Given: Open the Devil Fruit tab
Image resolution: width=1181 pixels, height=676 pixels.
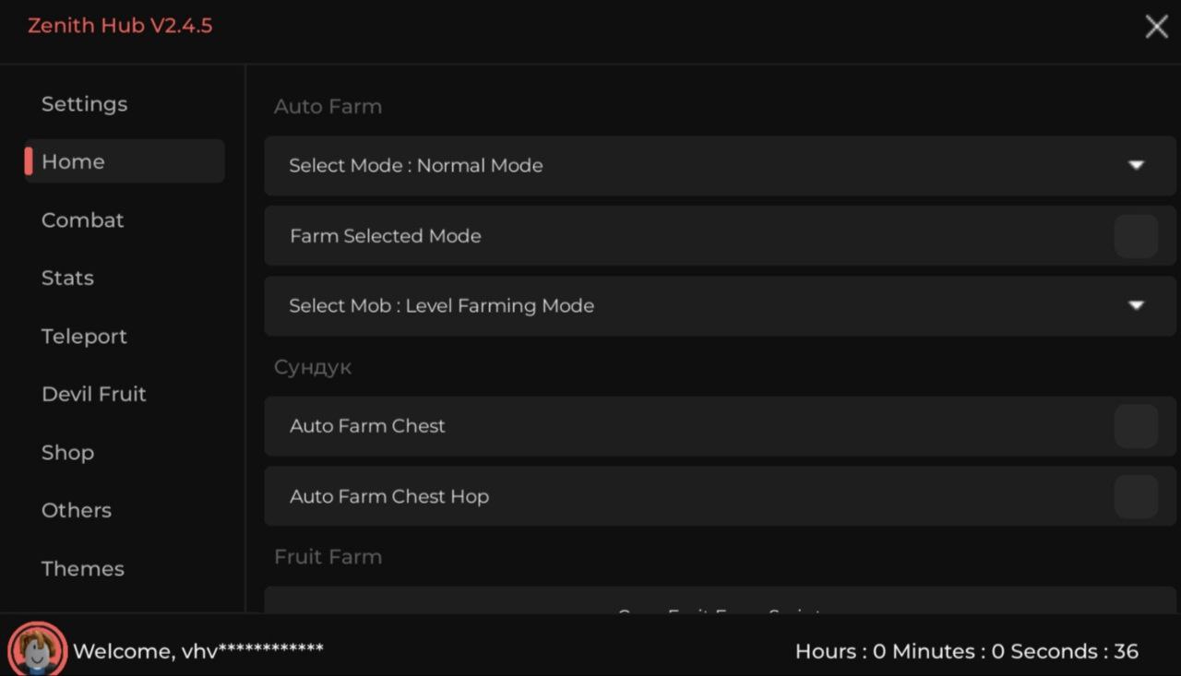Looking at the screenshot, I should (94, 394).
